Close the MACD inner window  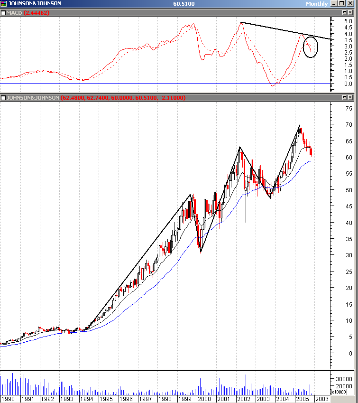(350, 12)
